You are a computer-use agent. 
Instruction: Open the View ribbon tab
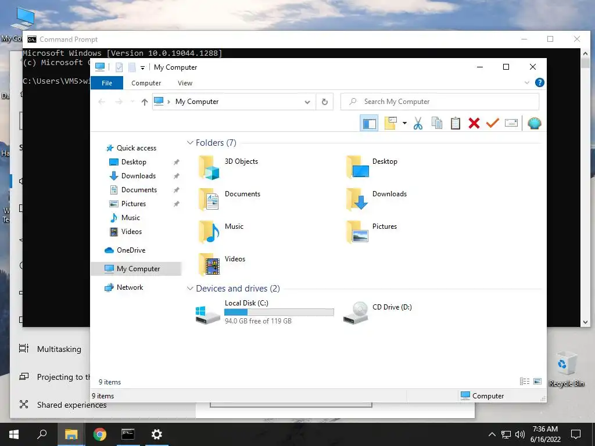[x=185, y=83]
